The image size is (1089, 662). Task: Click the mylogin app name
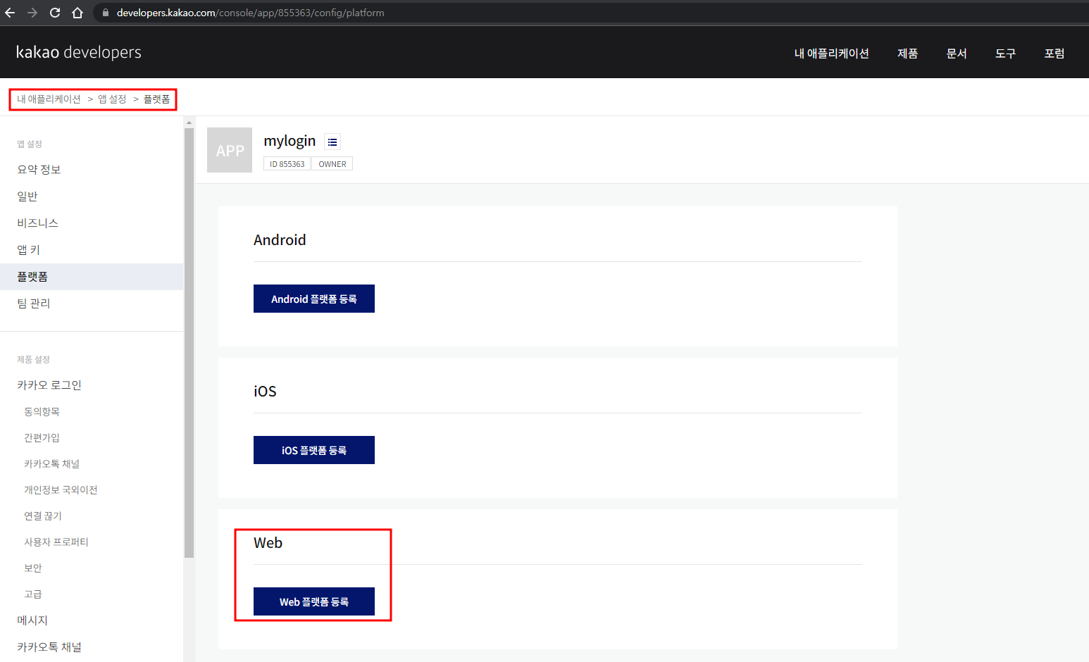(290, 141)
